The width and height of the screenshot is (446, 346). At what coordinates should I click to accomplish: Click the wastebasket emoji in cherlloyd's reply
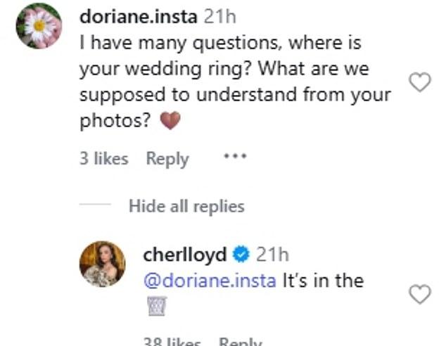click(158, 306)
